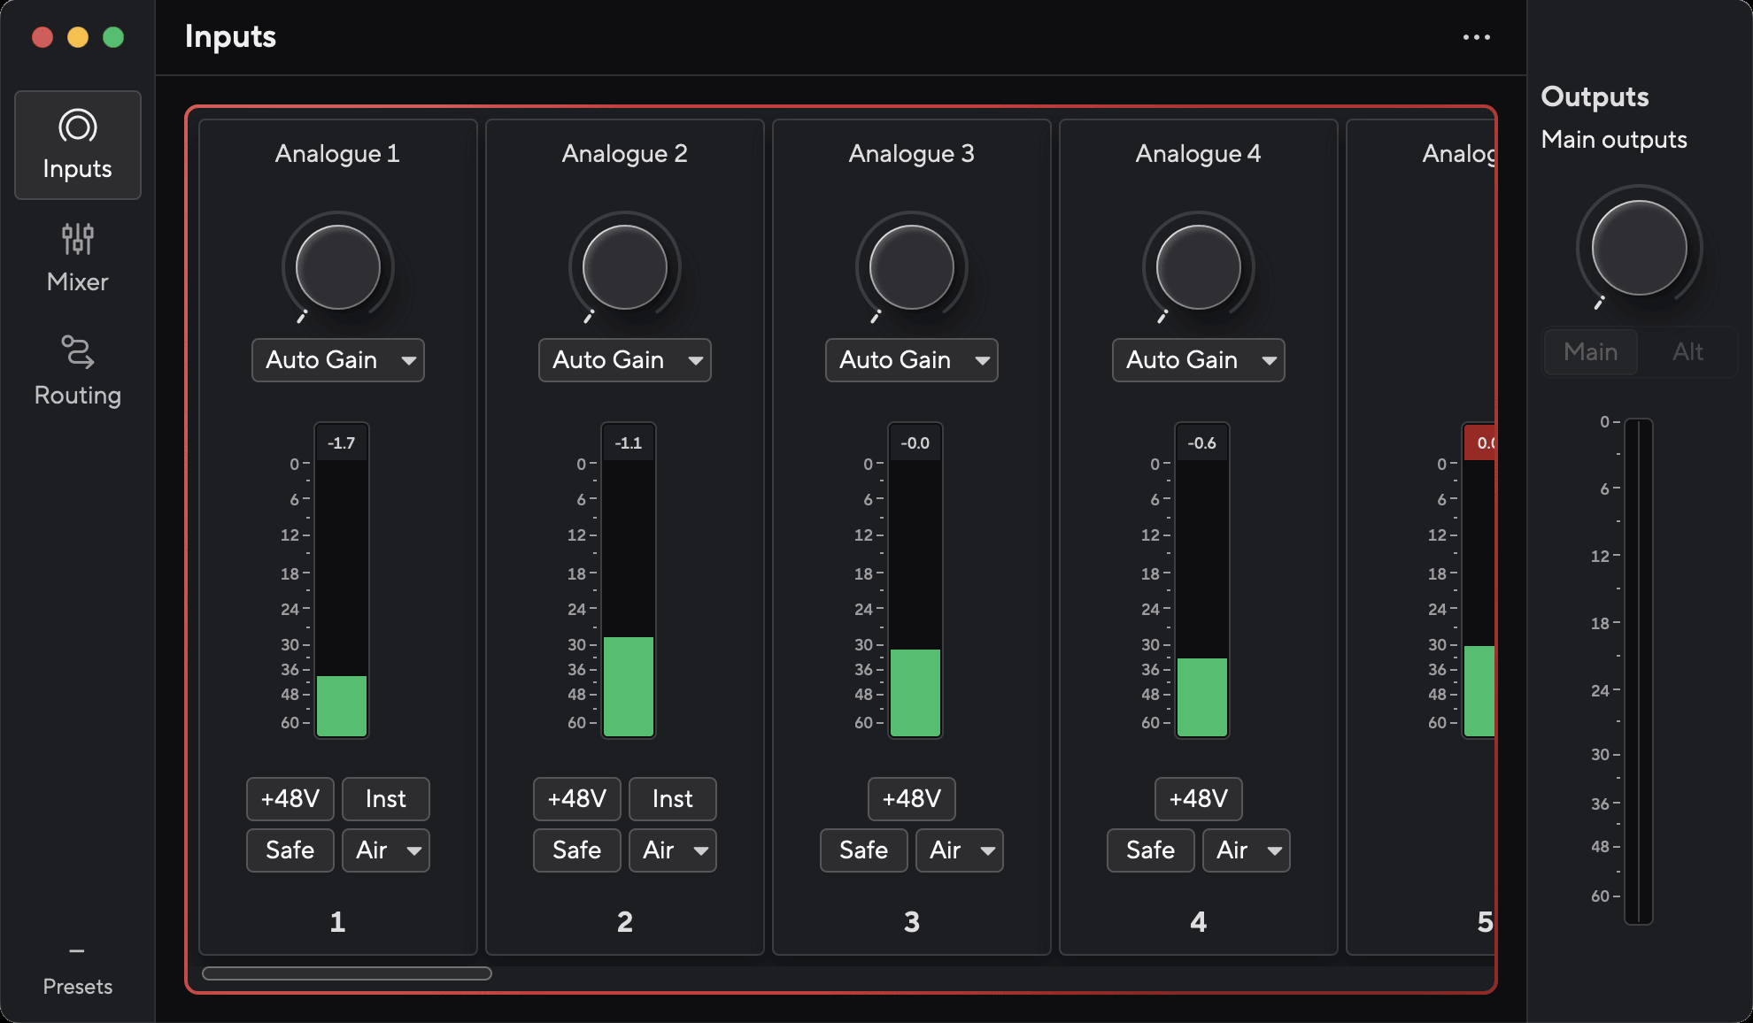Start Auto Gain on Analogue 4

1183,360
